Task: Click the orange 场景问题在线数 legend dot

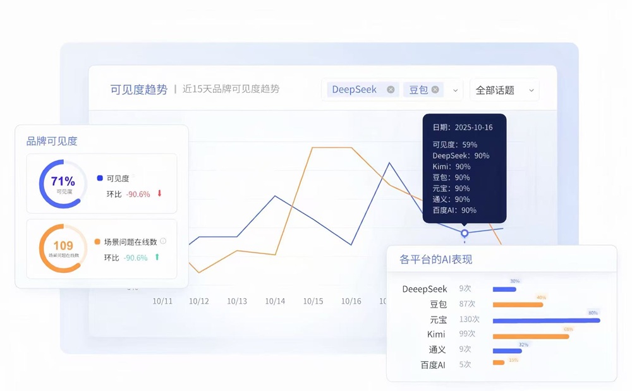Action: coord(97,241)
